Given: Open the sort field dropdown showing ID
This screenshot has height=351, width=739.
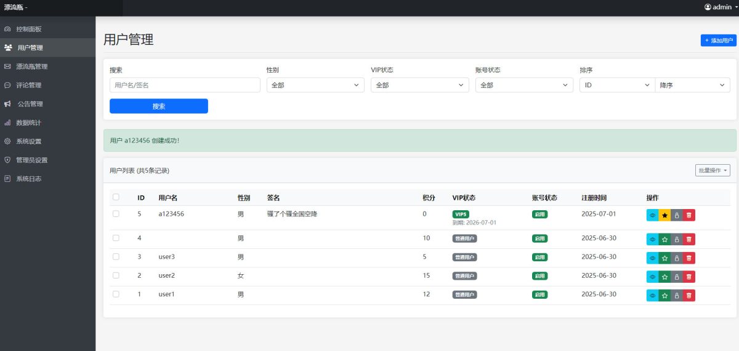Looking at the screenshot, I should 617,85.
